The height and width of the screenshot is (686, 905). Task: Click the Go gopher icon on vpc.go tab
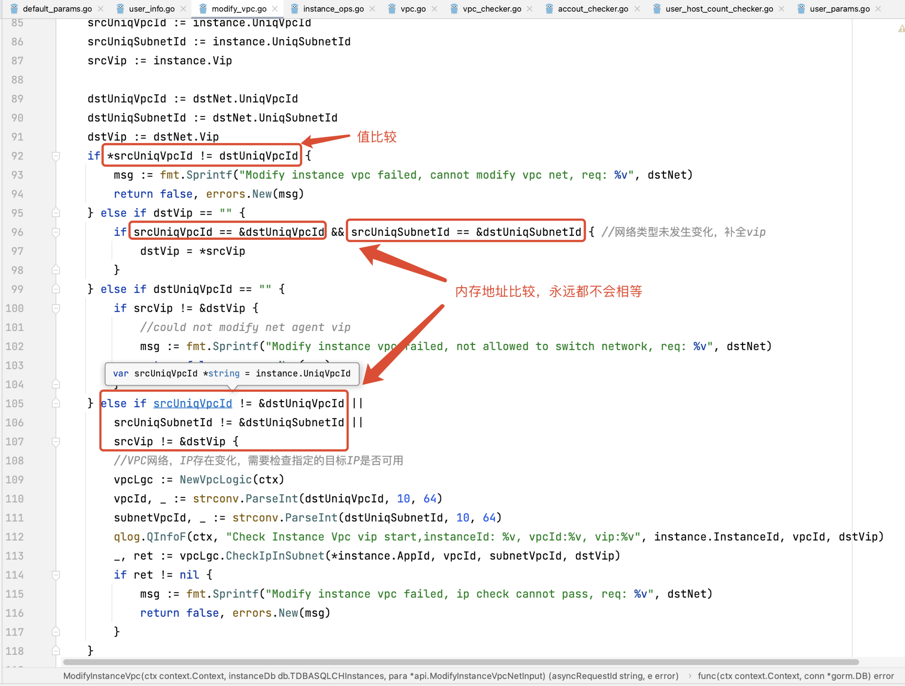coord(391,8)
